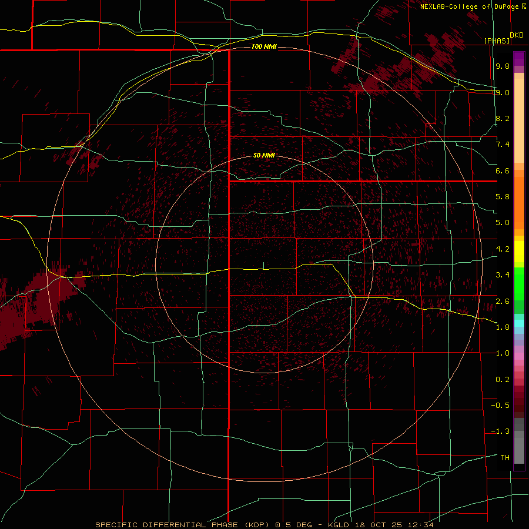
Task: Click the 0.2 value on color scale
Action: (503, 380)
